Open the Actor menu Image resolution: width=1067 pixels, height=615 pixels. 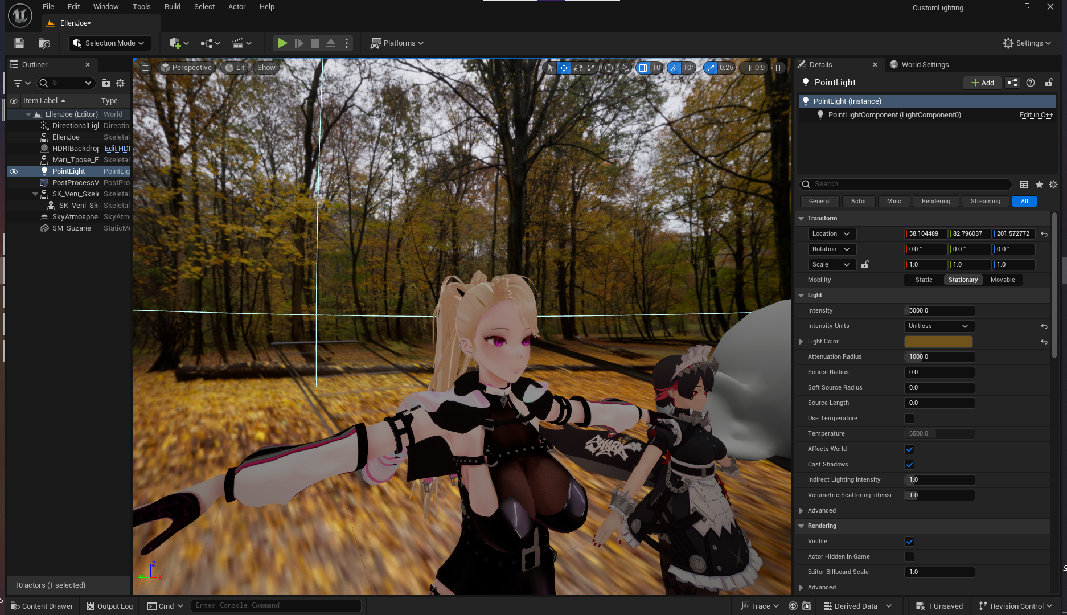tap(237, 7)
